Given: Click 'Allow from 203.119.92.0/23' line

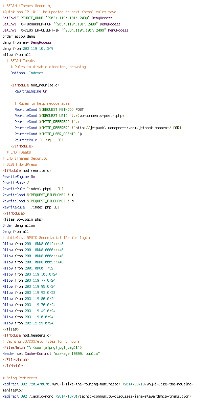Looking at the screenshot, I should pos(29,293).
